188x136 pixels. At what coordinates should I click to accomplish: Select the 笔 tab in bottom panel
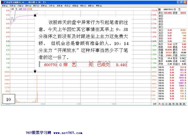[160, 104]
